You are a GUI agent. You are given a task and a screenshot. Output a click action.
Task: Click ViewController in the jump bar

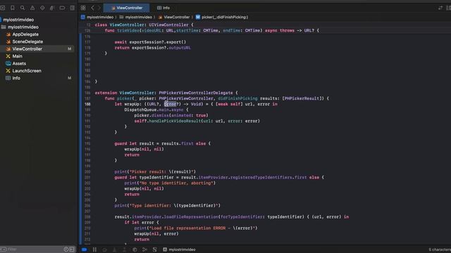coord(174,17)
